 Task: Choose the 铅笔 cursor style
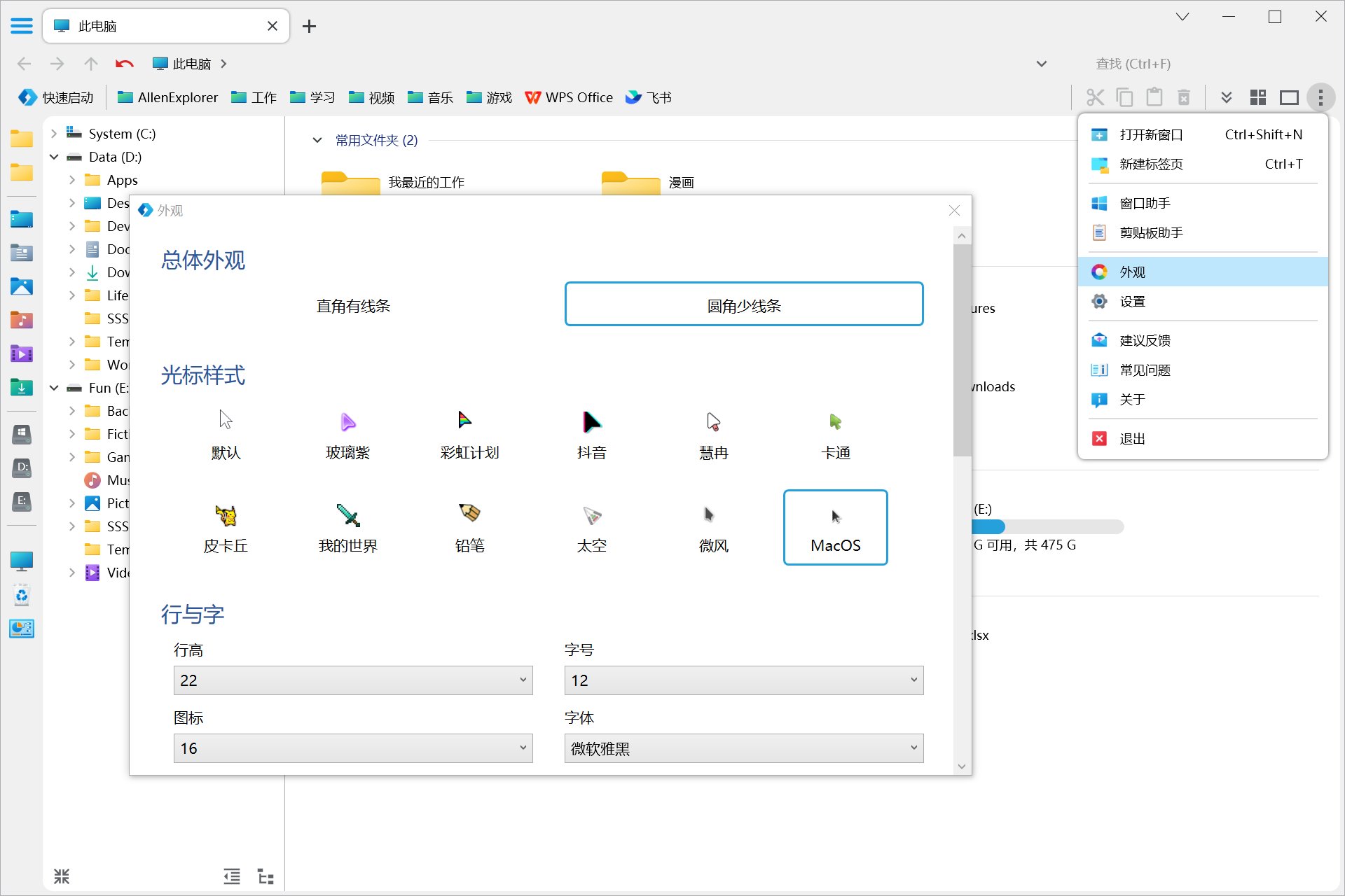(469, 528)
